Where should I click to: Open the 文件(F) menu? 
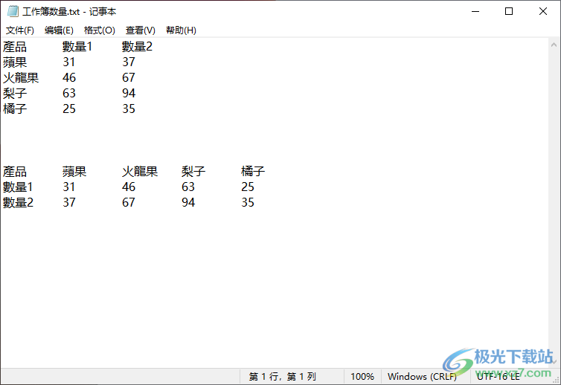pyautogui.click(x=20, y=30)
